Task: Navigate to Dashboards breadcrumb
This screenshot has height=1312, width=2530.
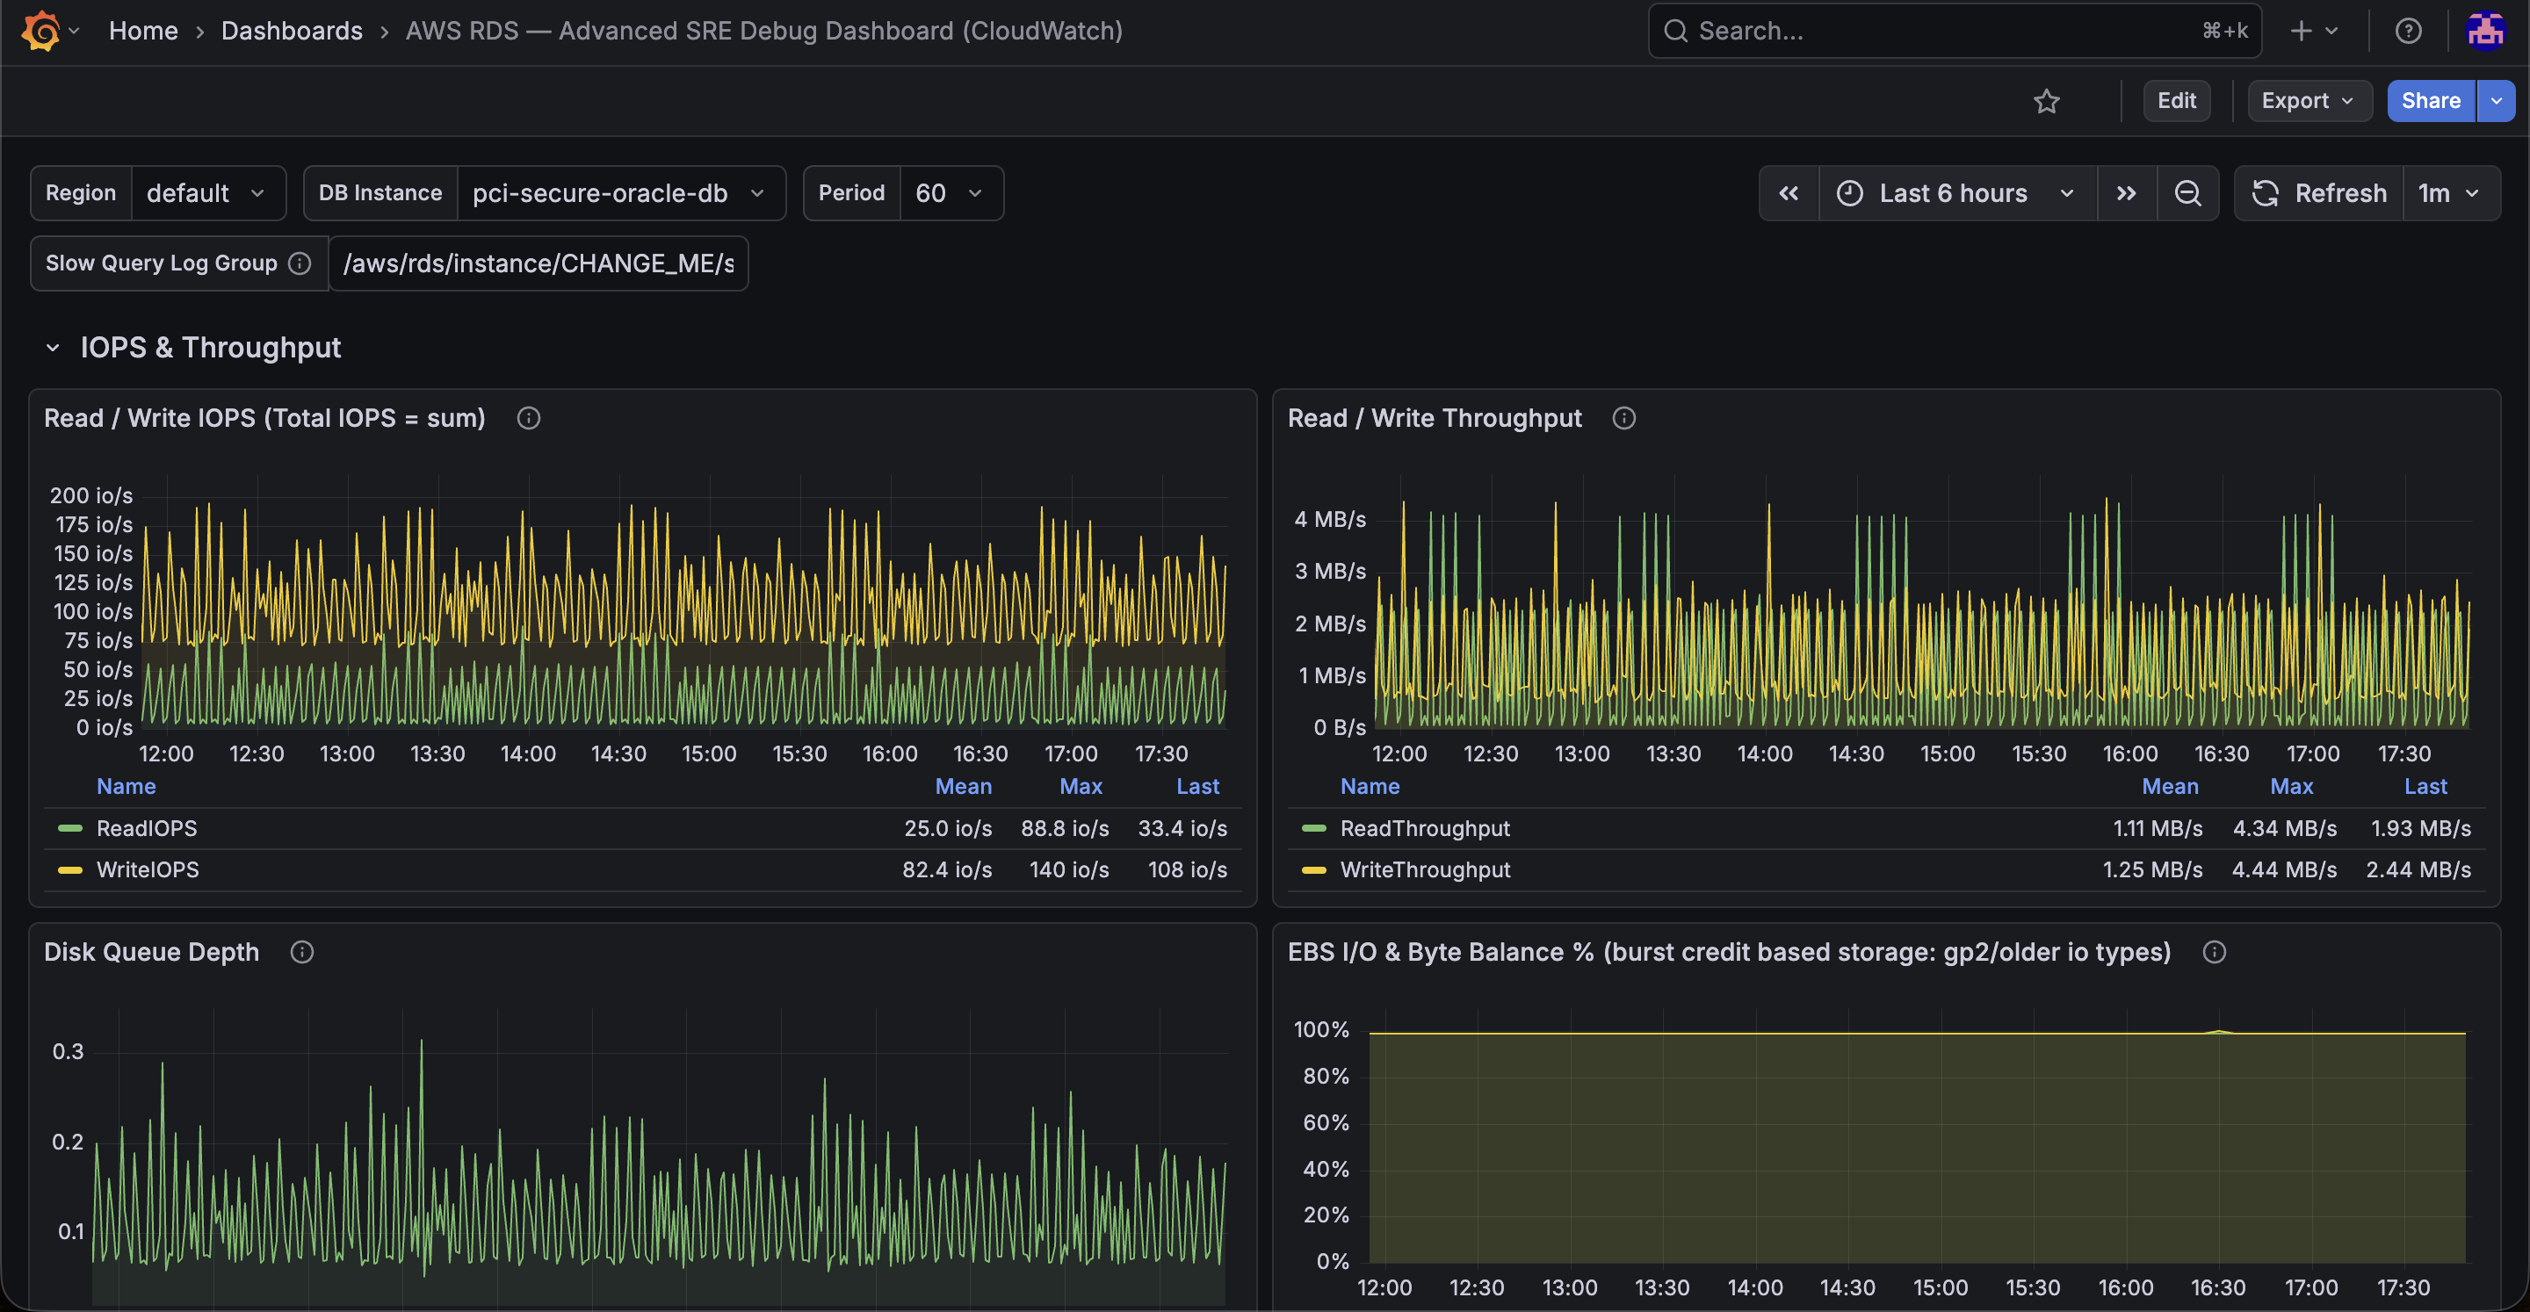Action: (x=292, y=31)
